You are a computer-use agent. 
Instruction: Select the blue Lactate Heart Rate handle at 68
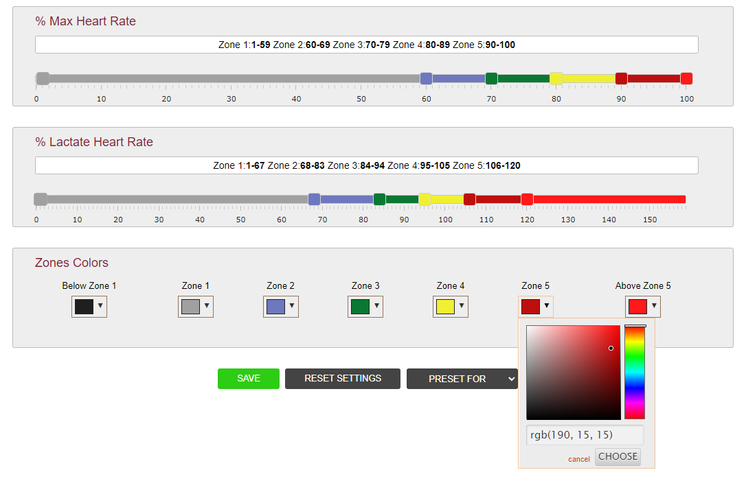click(x=314, y=199)
